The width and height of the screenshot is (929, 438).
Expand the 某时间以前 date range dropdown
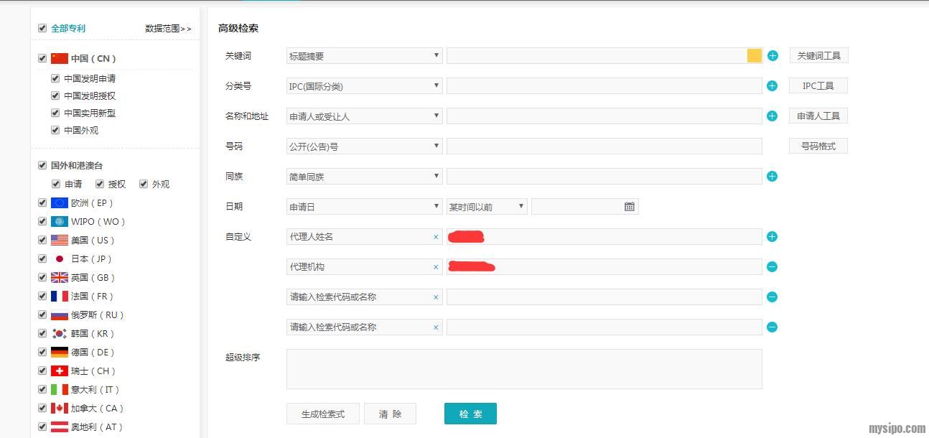[x=487, y=207]
